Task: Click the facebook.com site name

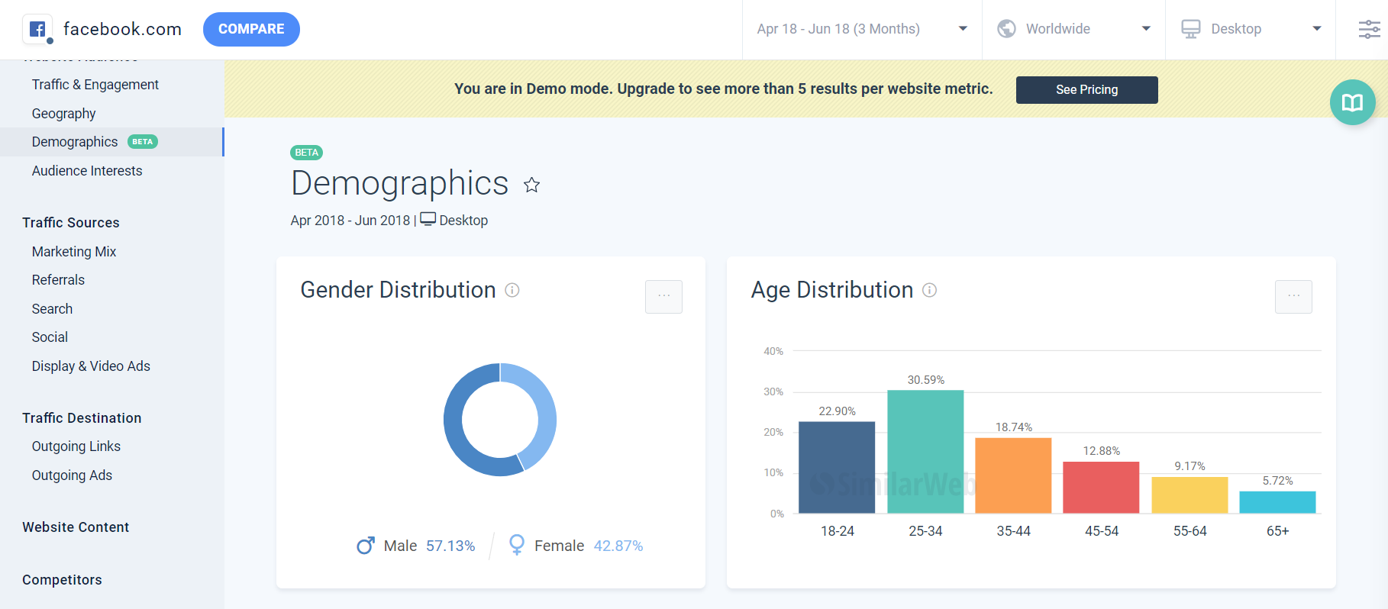Action: coord(122,29)
